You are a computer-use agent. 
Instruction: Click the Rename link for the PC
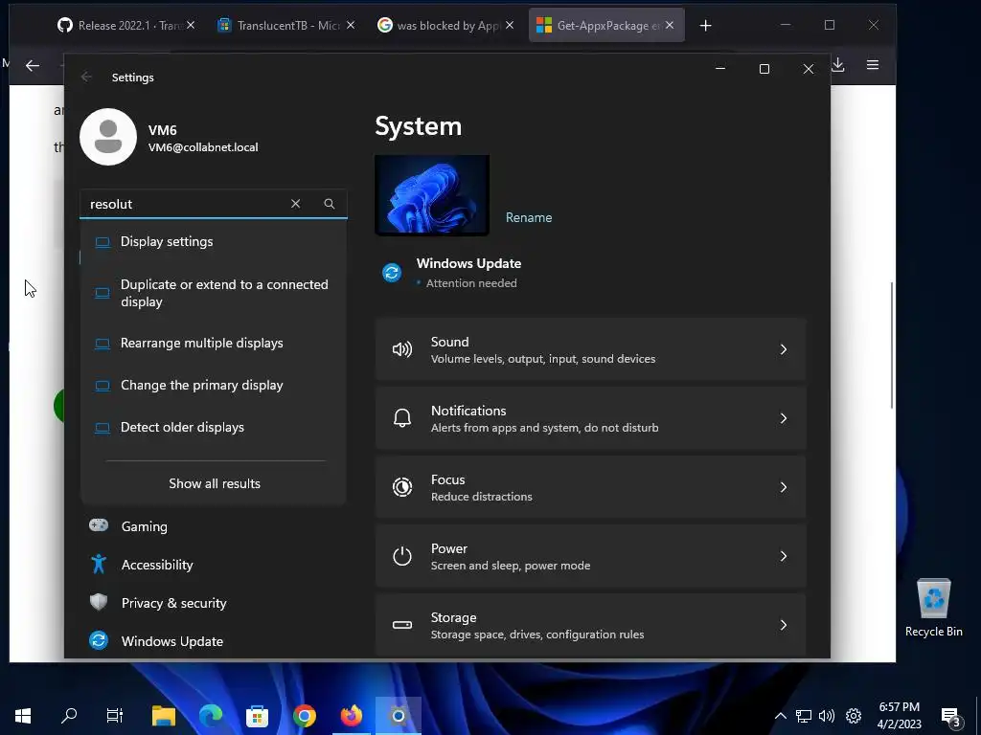point(529,217)
